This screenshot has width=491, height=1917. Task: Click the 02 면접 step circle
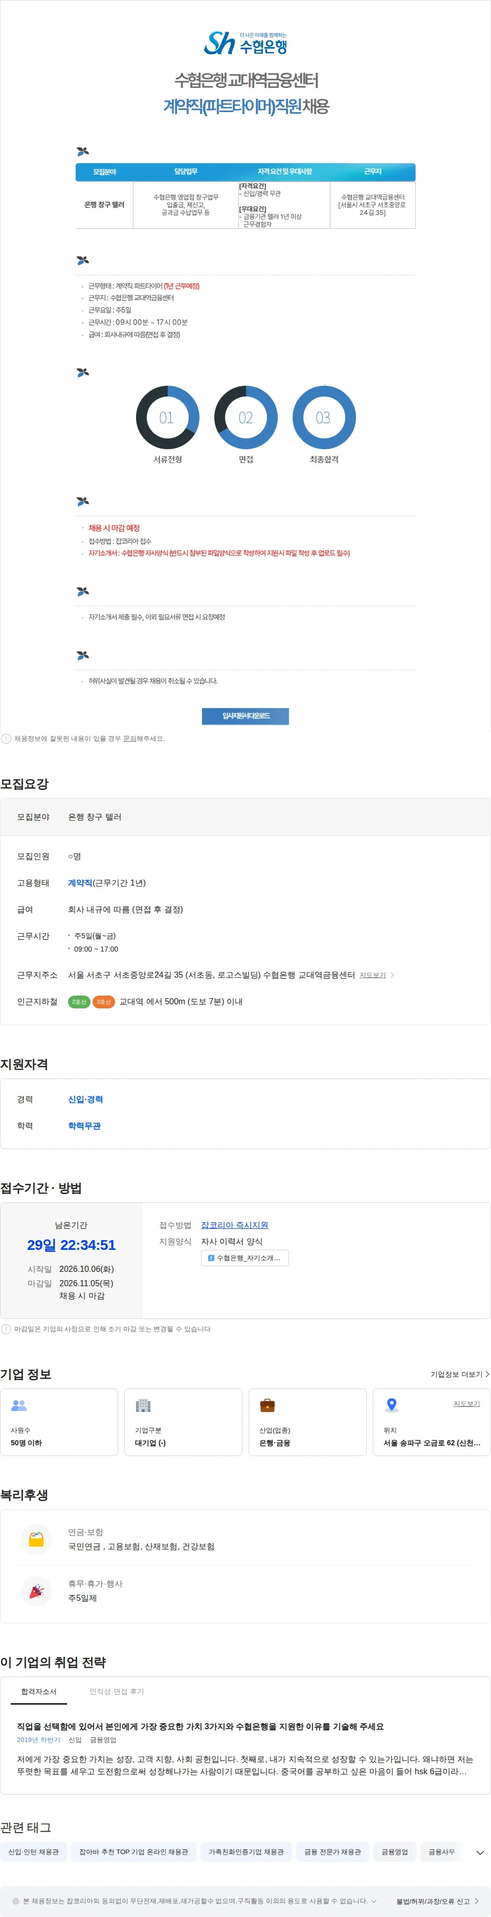point(246,417)
